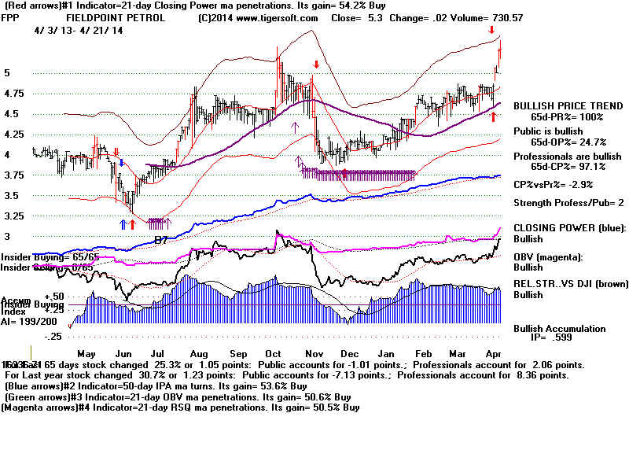Select the Strength Profess/Pub= 2 line
This screenshot has height=472, width=629.
568,203
